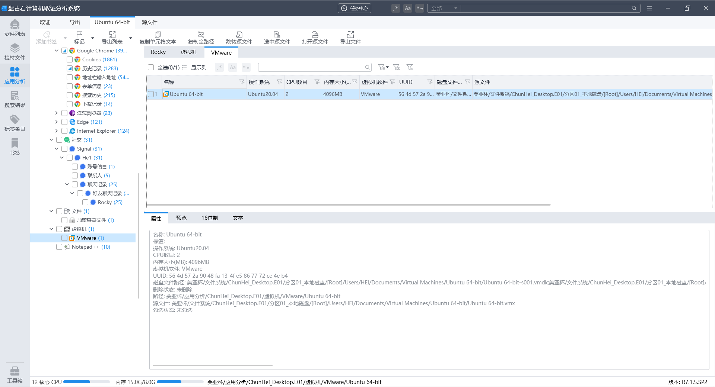Expand the Edge (121) tree node
This screenshot has width=715, height=387.
point(56,122)
